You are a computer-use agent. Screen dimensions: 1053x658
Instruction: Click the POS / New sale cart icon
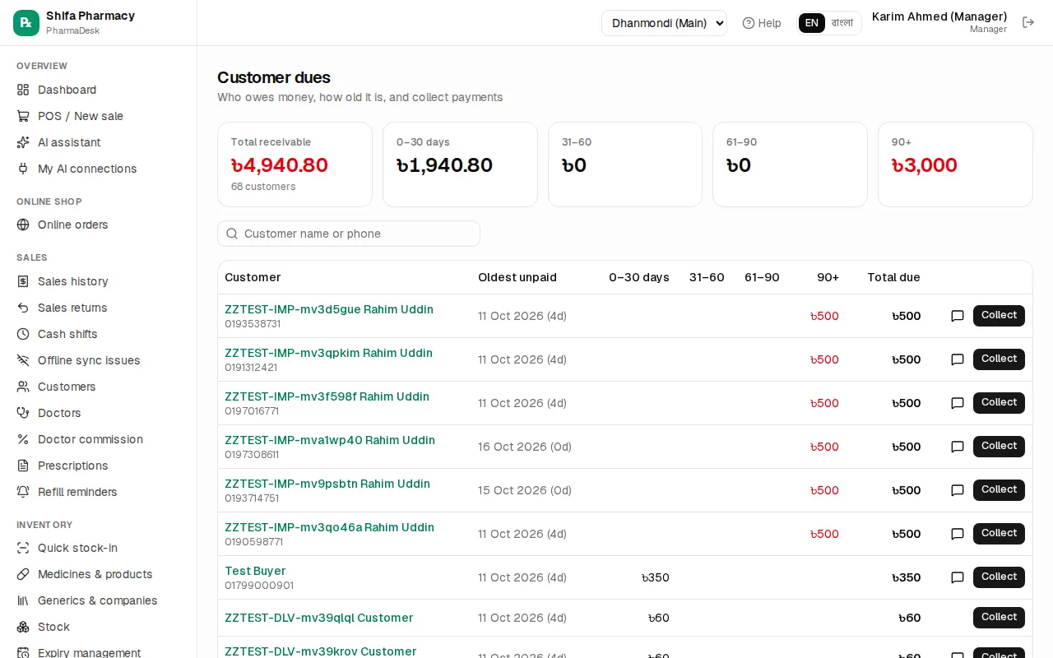(x=23, y=116)
